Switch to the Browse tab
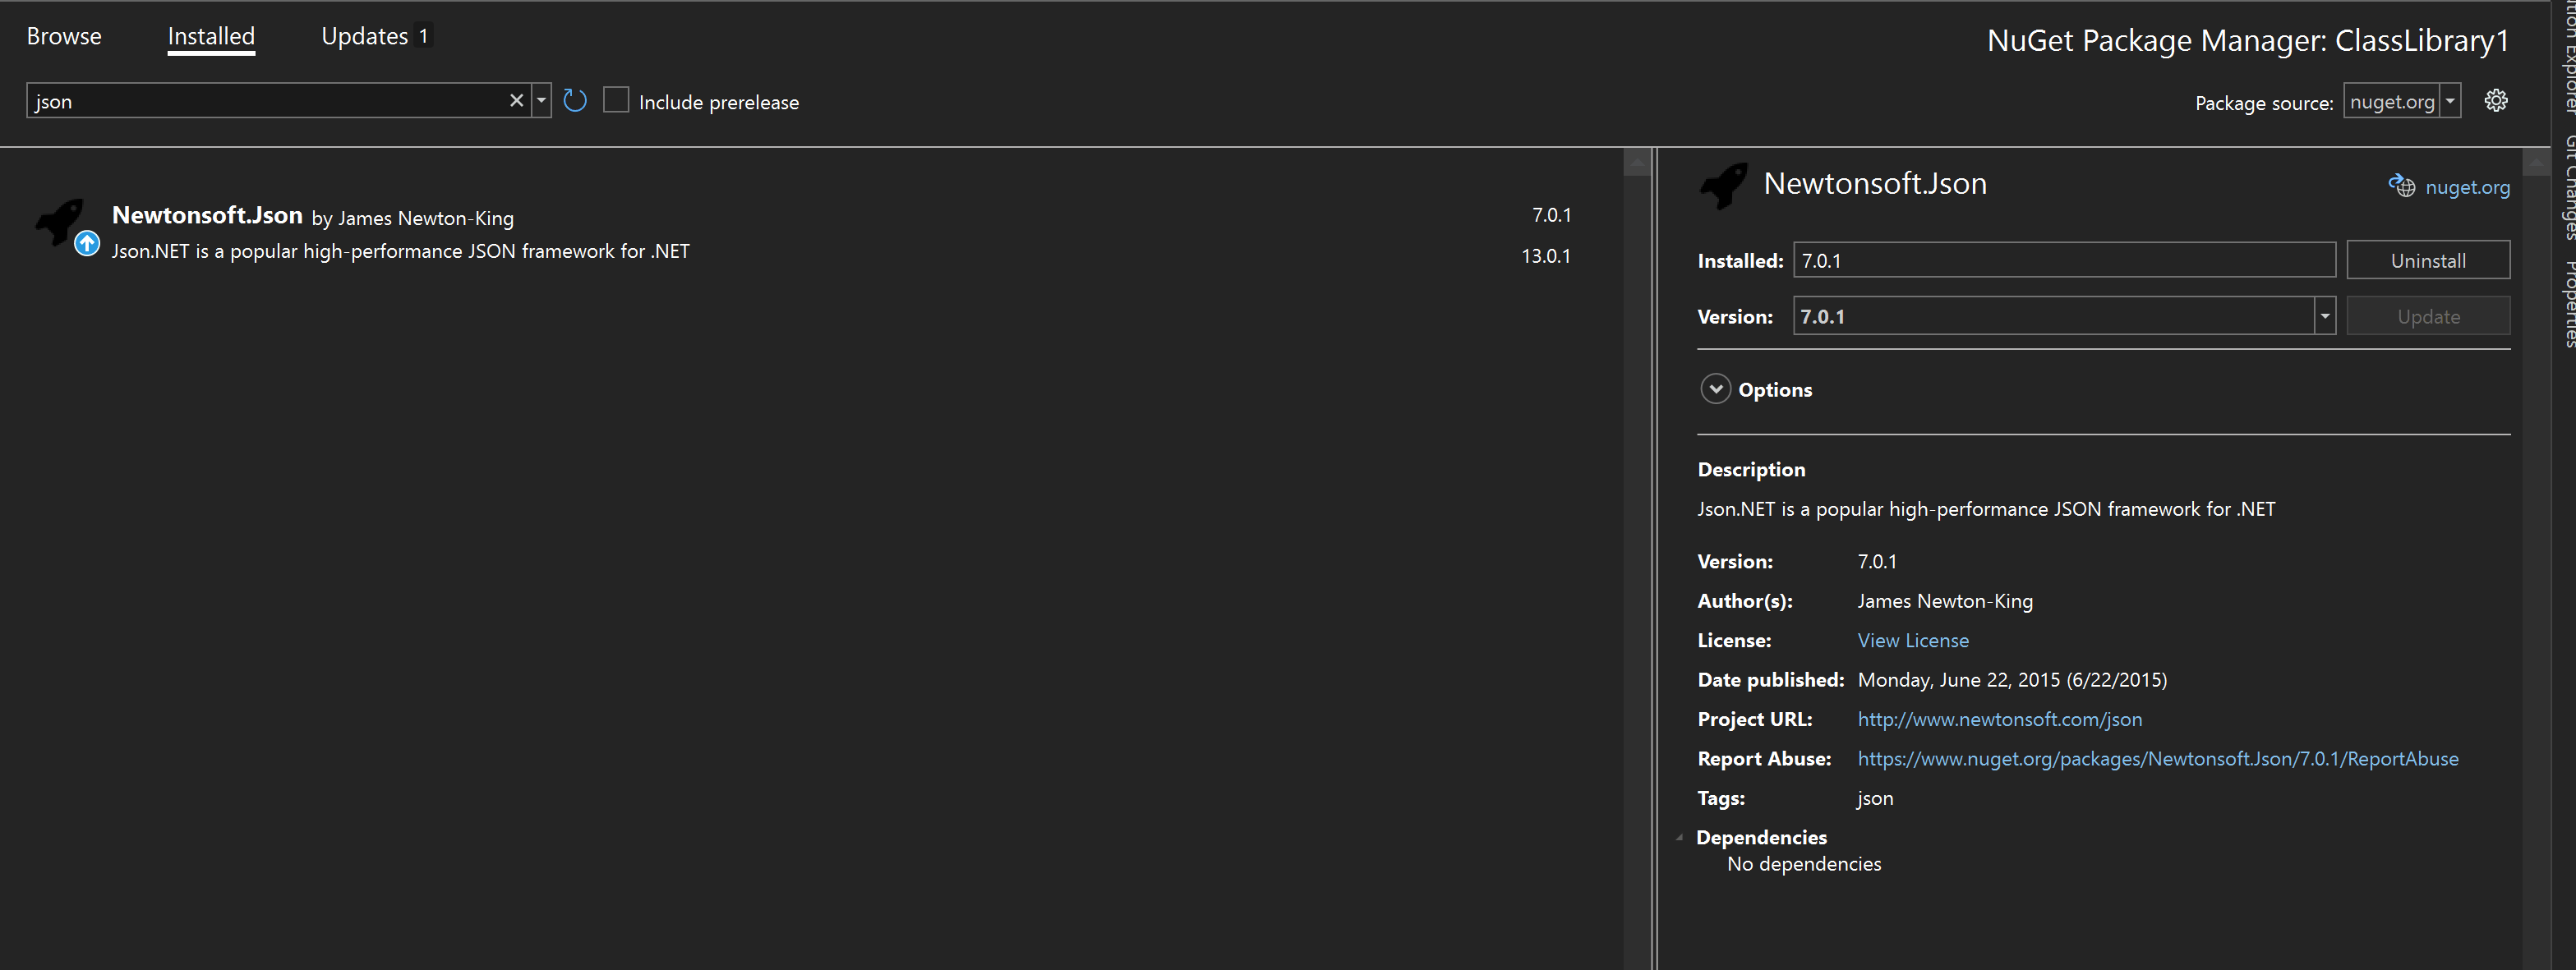Viewport: 2576px width, 970px height. point(64,36)
